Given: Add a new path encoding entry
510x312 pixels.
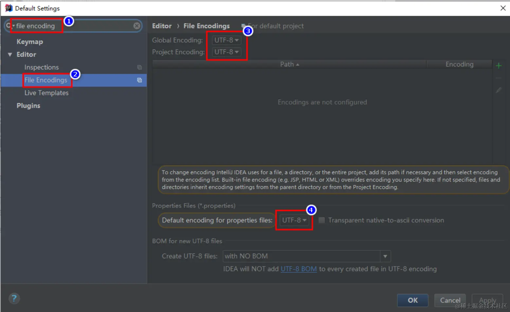Looking at the screenshot, I should click(499, 66).
